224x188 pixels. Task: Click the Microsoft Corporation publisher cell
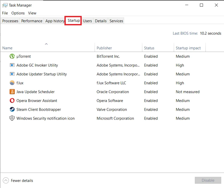point(115,118)
